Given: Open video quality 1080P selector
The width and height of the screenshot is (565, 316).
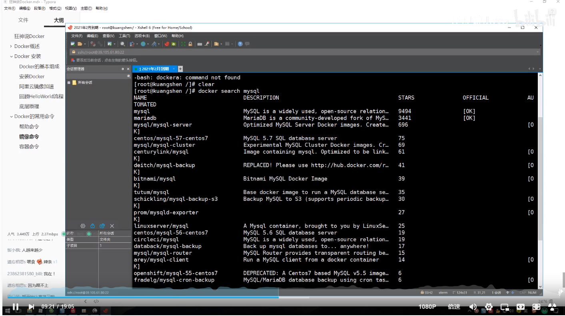Looking at the screenshot, I should [427, 307].
